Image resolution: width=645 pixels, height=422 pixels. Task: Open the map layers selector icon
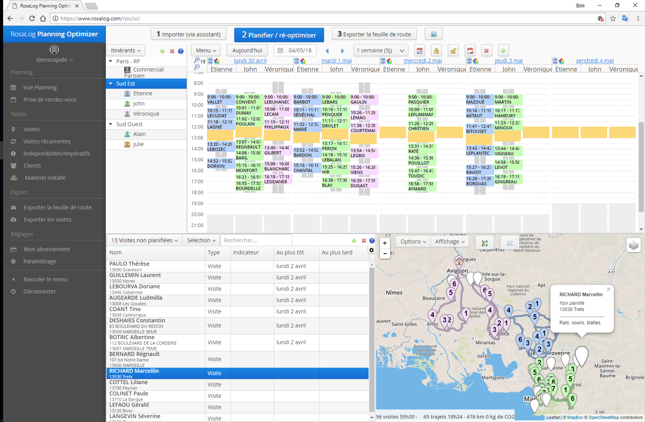pyautogui.click(x=634, y=245)
